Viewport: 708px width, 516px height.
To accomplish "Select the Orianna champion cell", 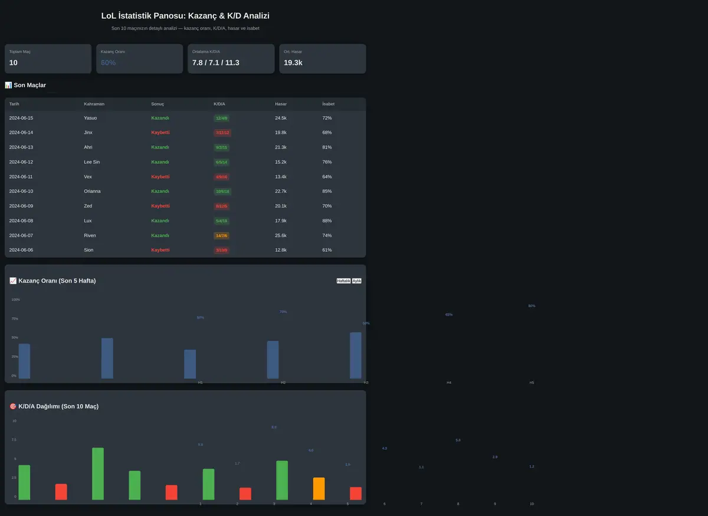I will (93, 191).
